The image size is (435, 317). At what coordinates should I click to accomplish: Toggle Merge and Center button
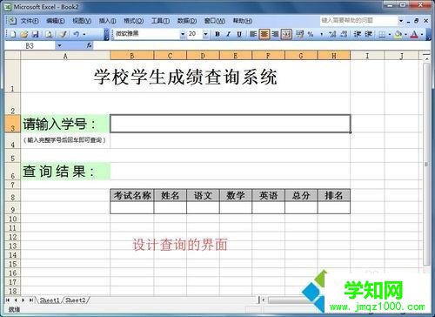point(286,34)
